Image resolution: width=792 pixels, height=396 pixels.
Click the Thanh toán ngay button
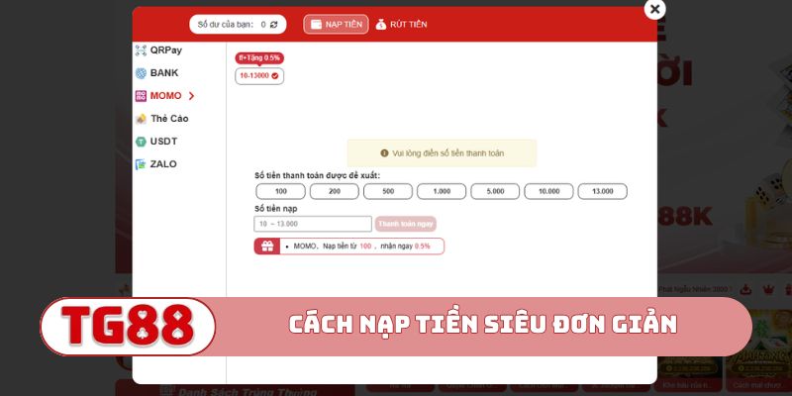[x=406, y=224]
